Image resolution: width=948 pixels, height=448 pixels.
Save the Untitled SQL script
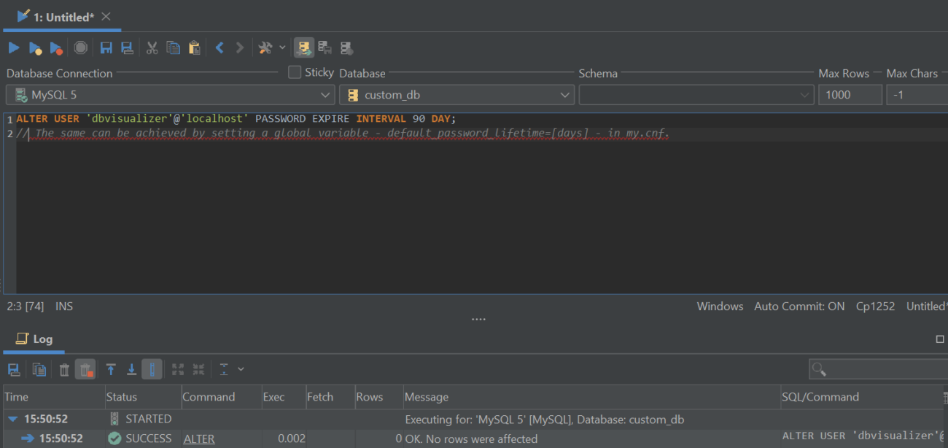point(106,47)
